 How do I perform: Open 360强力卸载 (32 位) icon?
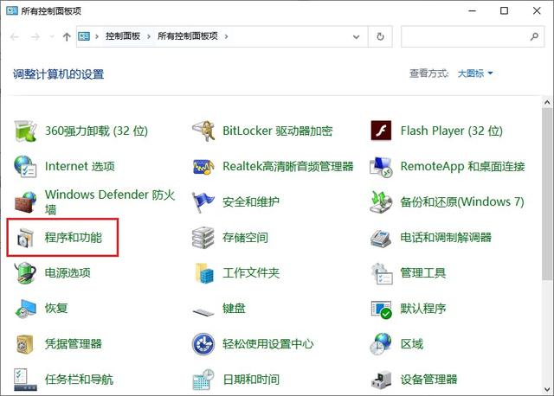[x=25, y=131]
